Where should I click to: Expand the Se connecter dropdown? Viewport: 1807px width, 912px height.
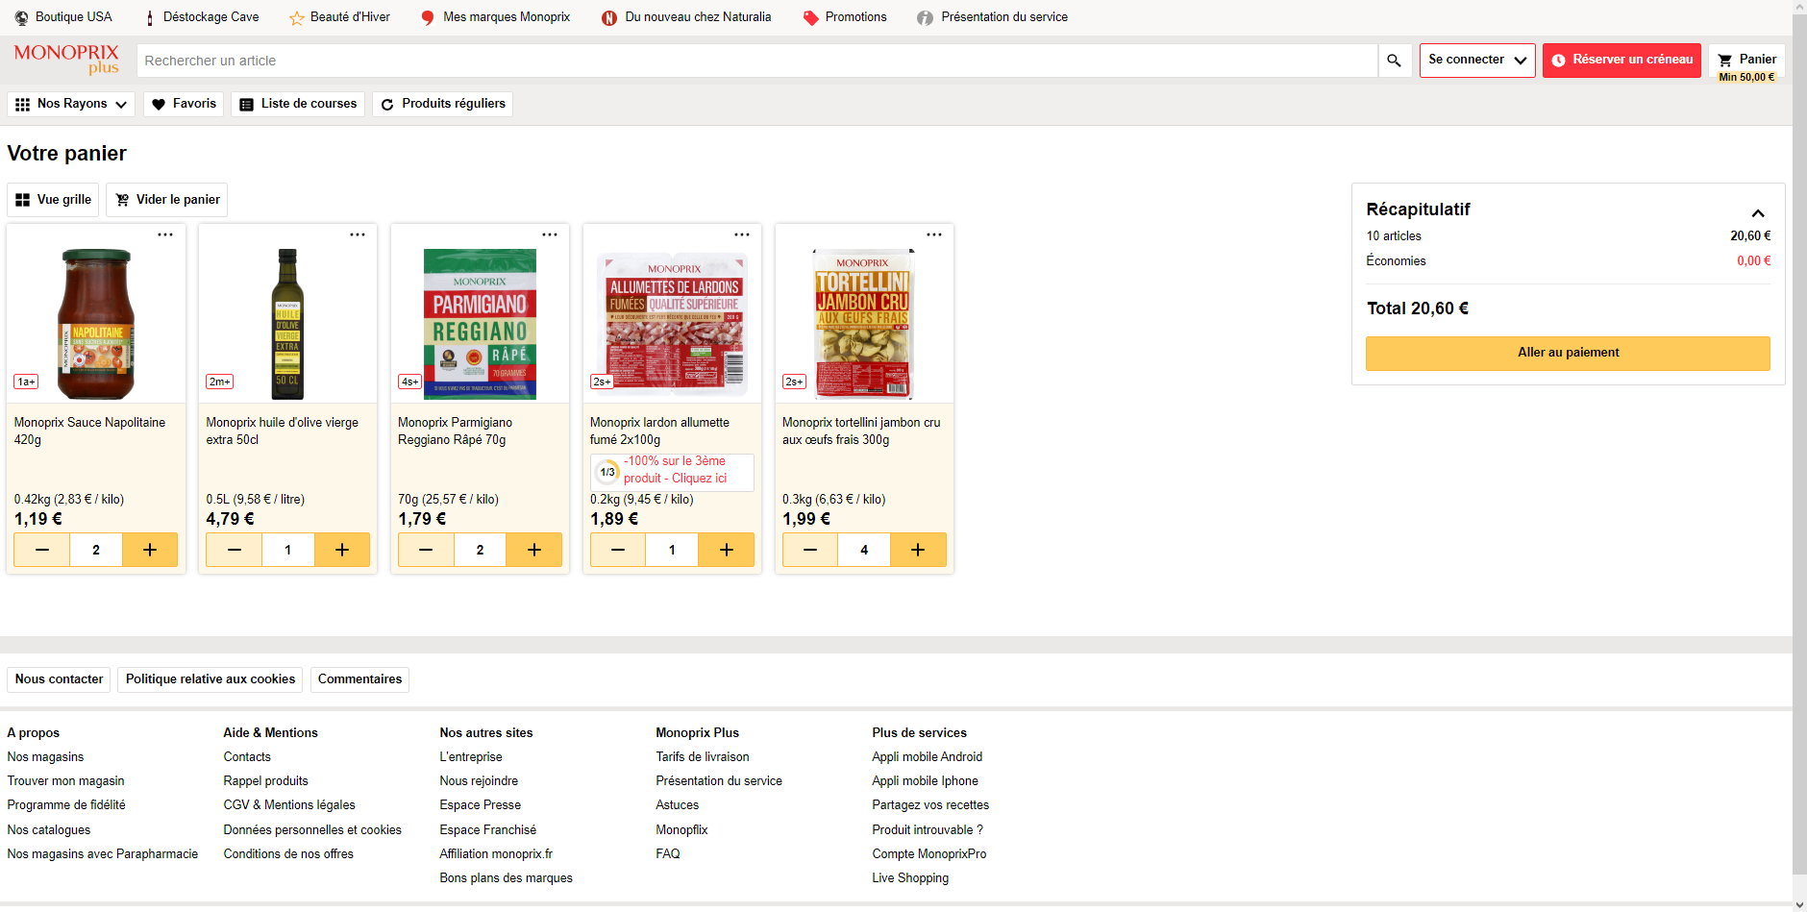[x=1477, y=61]
